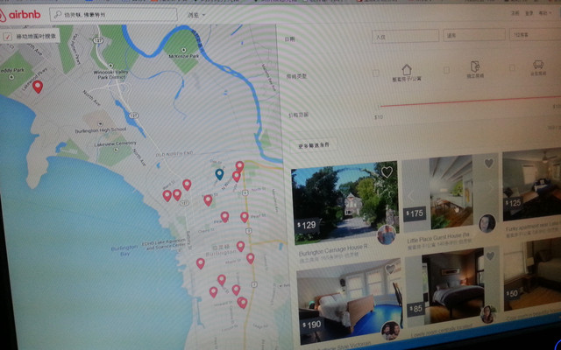
Task: Click the search magnifier icon
Action: point(58,15)
